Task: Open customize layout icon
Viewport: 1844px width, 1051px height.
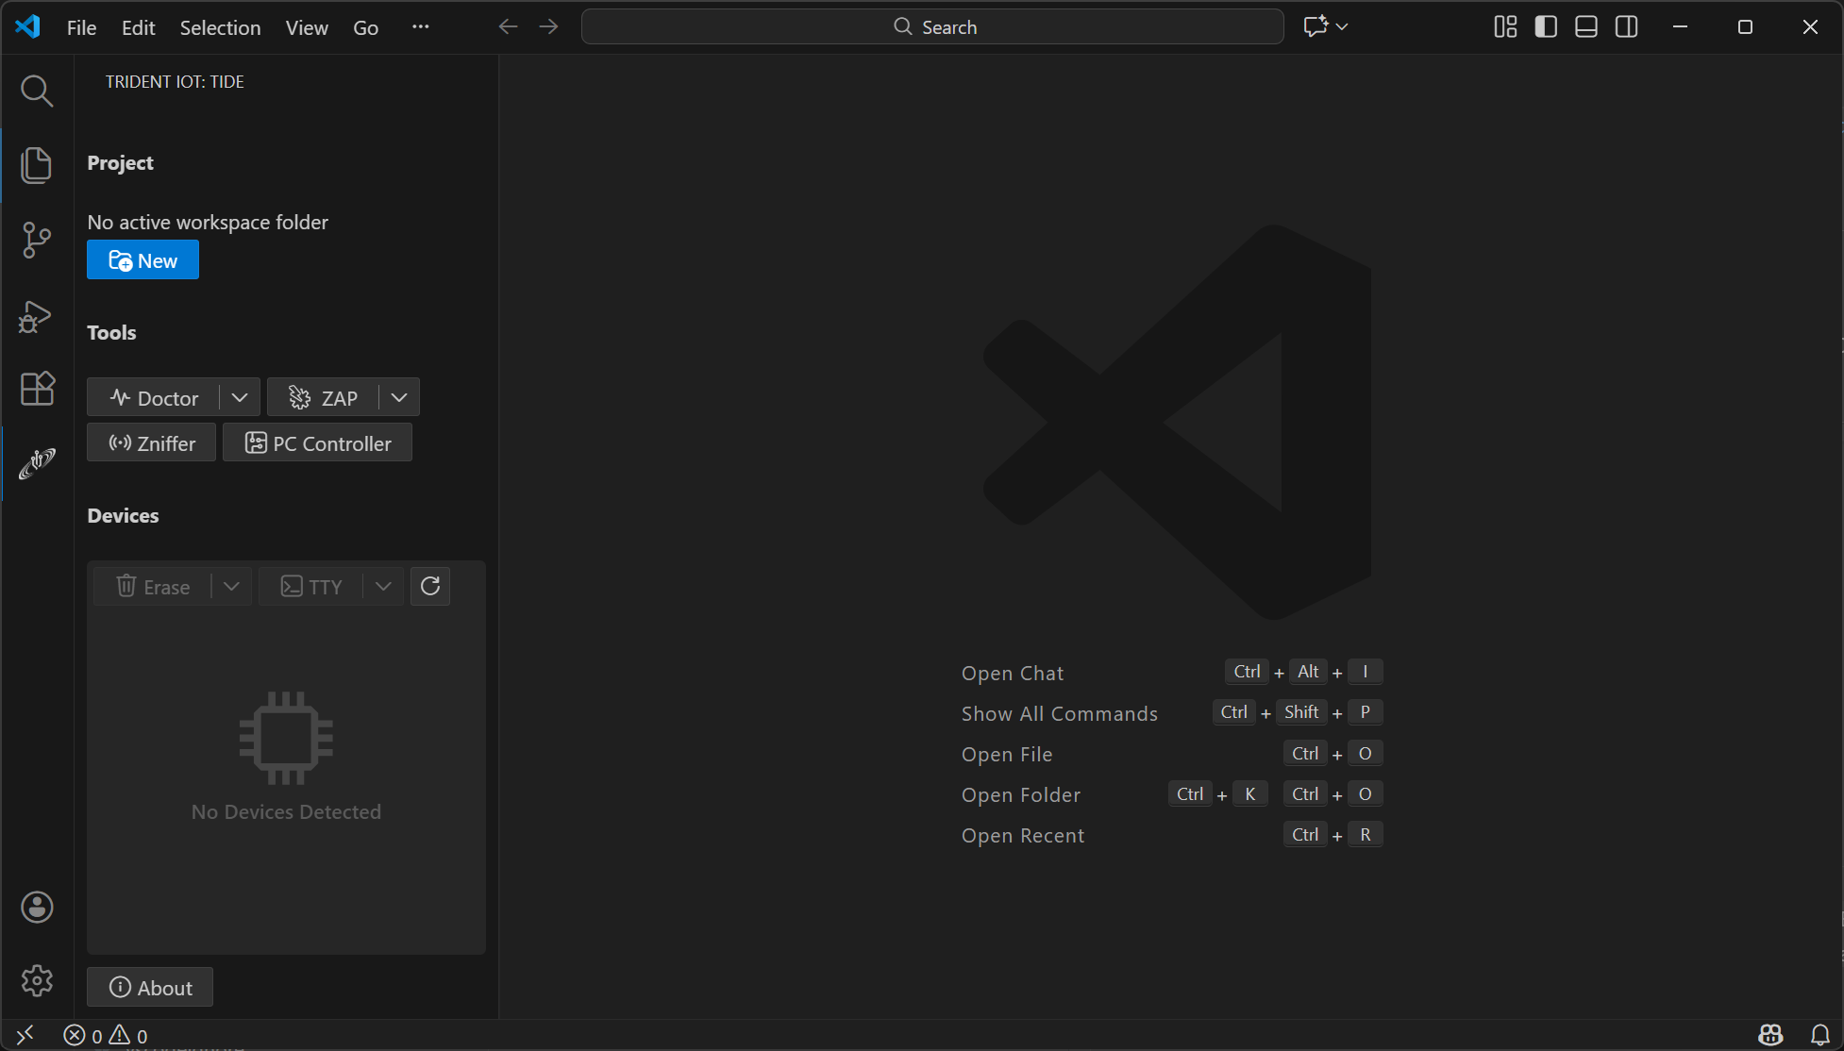Action: [1505, 26]
